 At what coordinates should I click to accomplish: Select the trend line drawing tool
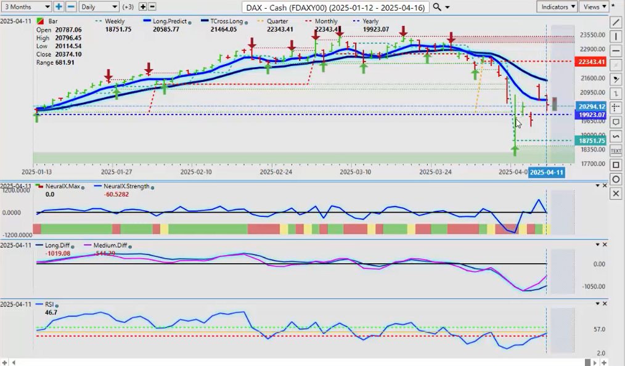(x=616, y=23)
